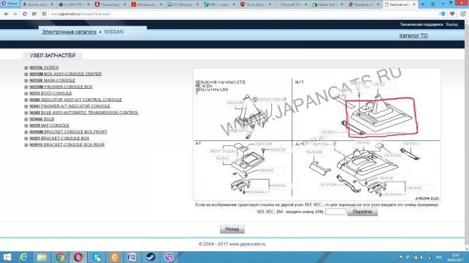Open Viber from taskbar
The height and width of the screenshot is (263, 469).
(169, 257)
